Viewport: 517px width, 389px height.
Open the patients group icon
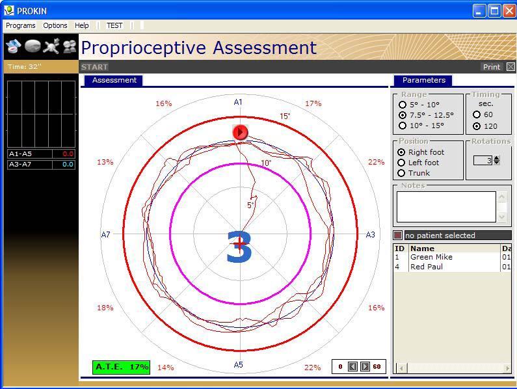70,47
